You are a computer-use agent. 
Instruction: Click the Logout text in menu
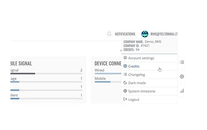[x=134, y=100]
